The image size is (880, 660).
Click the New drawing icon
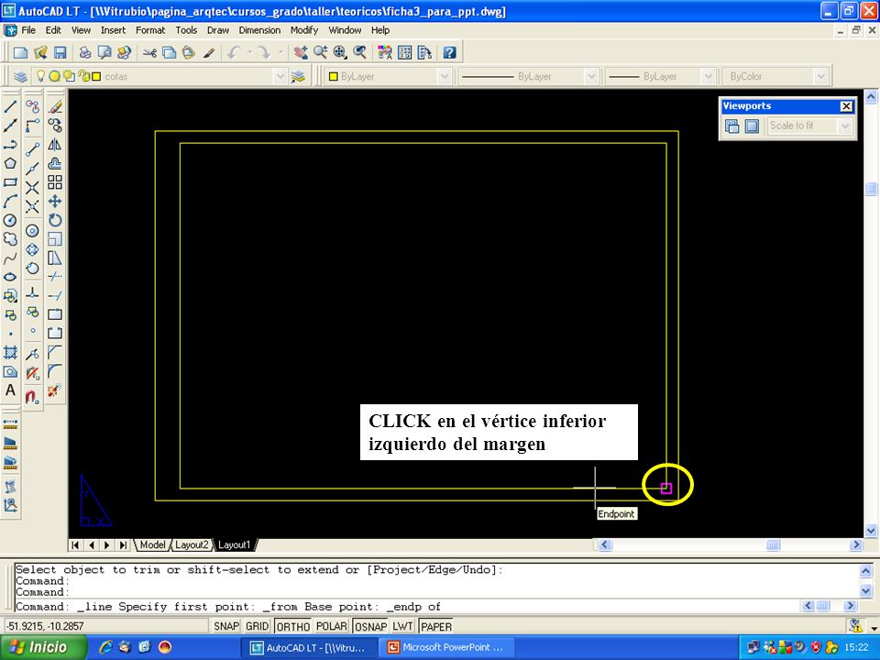pyautogui.click(x=21, y=53)
